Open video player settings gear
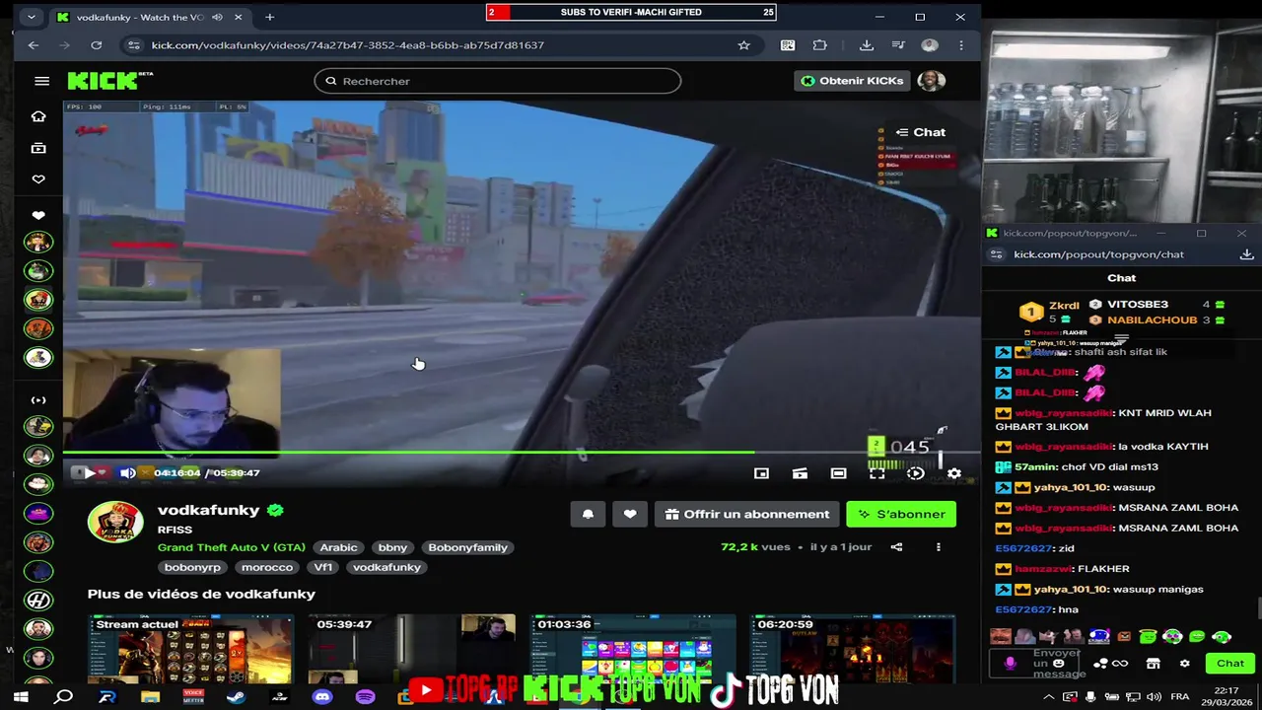Screen dimensions: 1262x710 coord(953,473)
